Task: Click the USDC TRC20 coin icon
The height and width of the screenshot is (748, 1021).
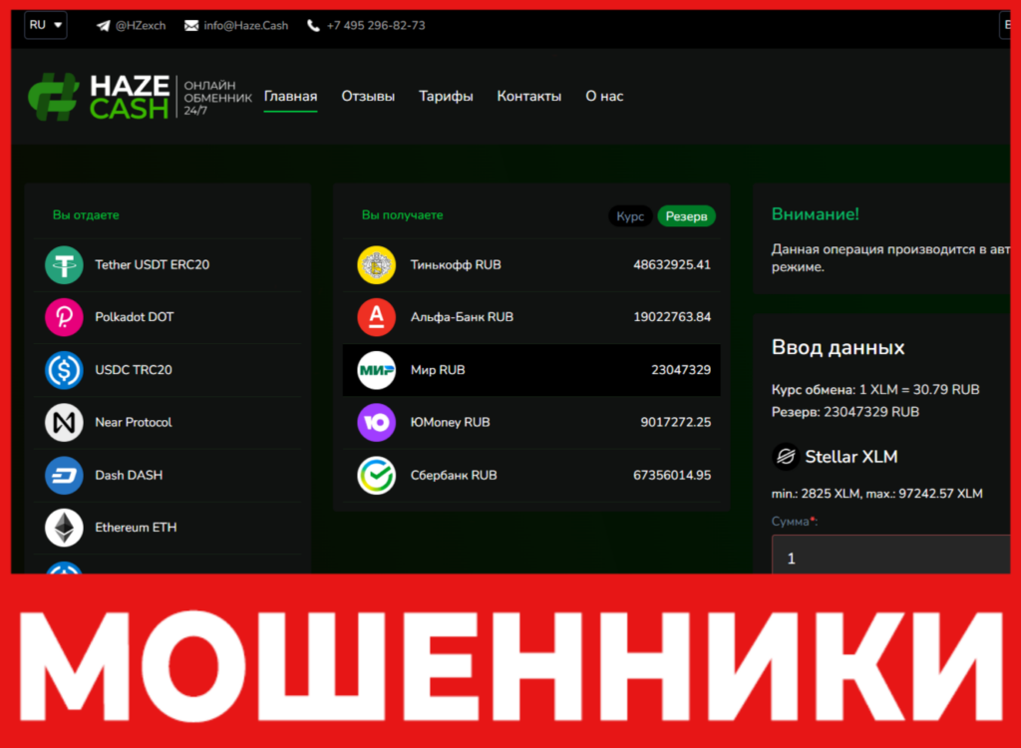Action: 64,370
